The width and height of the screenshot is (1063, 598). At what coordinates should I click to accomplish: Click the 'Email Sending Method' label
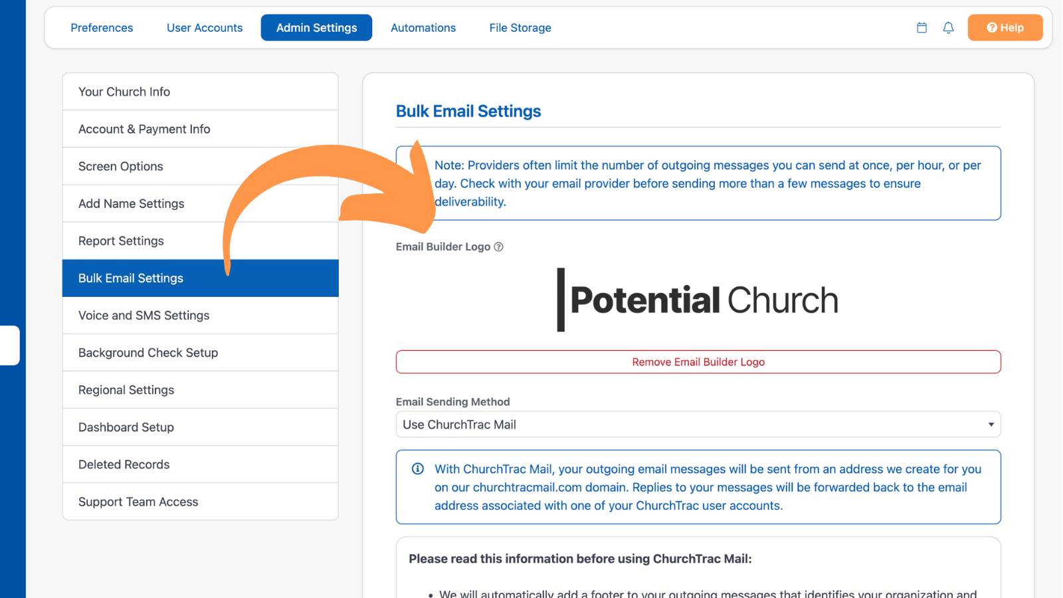coord(453,402)
